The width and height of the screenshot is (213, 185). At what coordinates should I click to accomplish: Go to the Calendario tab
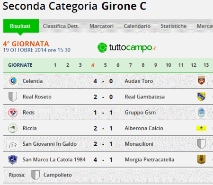[x=137, y=26]
